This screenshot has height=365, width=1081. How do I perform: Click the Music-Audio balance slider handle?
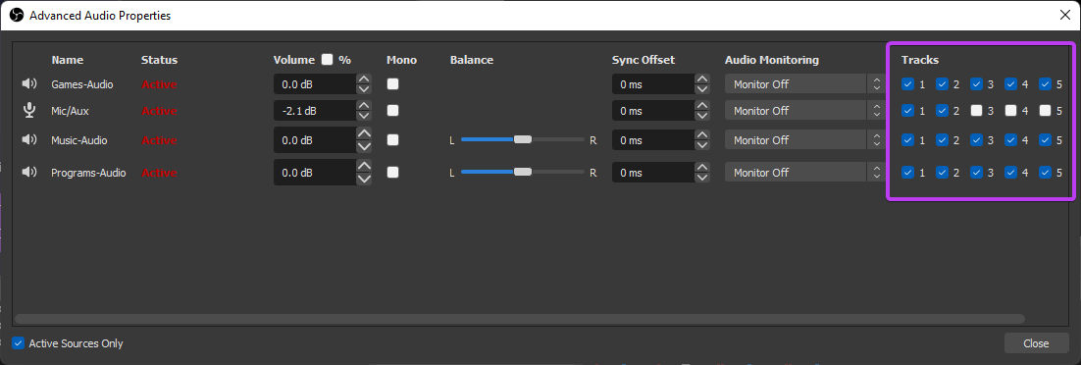(x=523, y=139)
